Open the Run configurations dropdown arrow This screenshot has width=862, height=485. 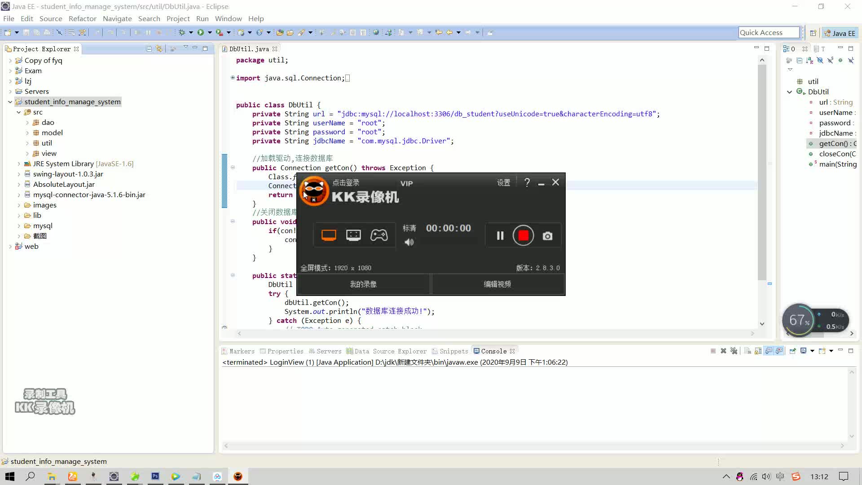(210, 32)
